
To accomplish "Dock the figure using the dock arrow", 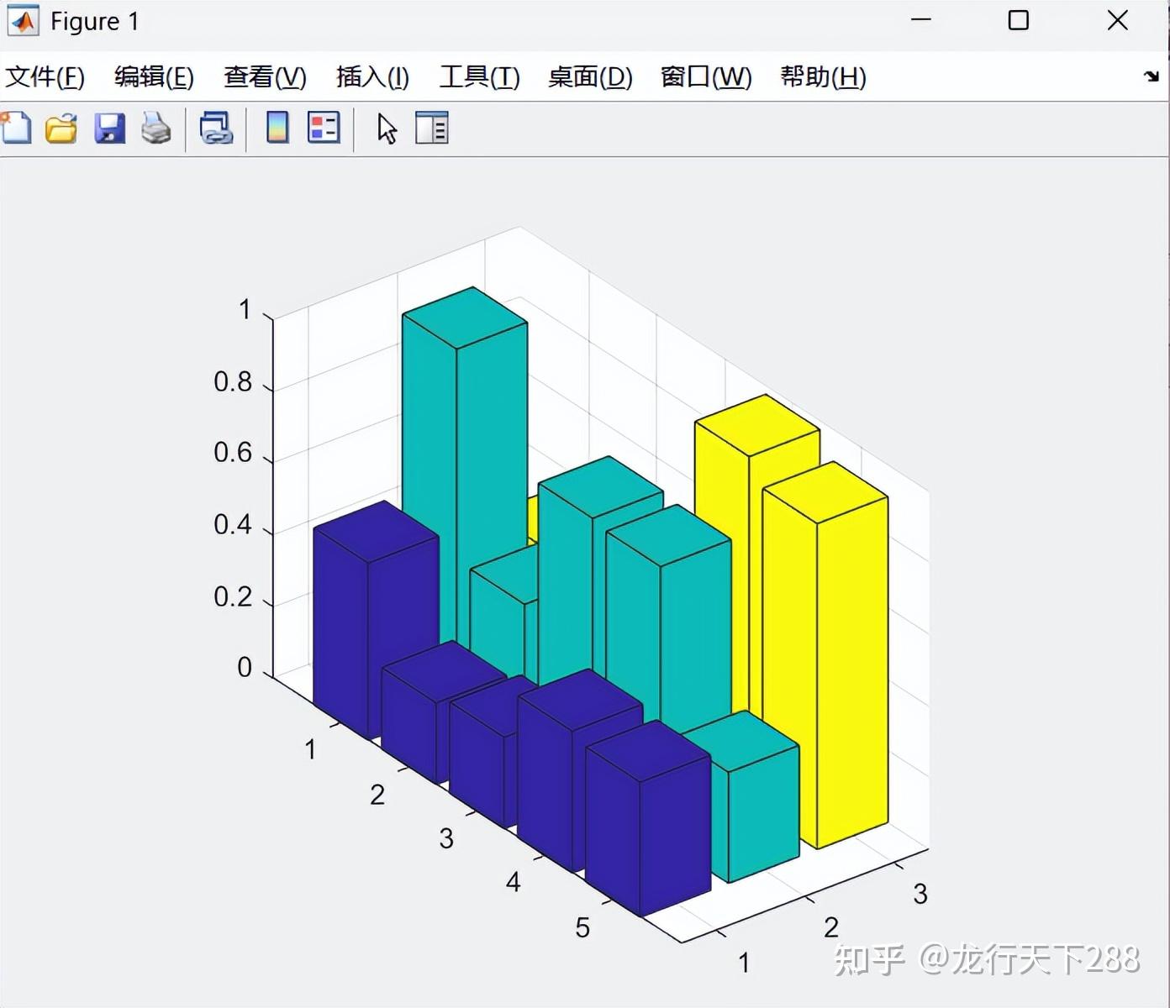I will [x=1149, y=76].
